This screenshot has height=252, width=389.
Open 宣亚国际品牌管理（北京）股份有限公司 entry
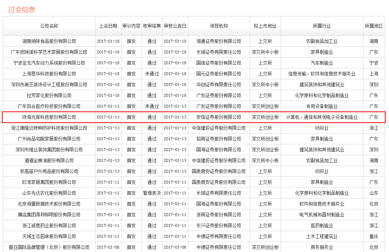[49, 247]
